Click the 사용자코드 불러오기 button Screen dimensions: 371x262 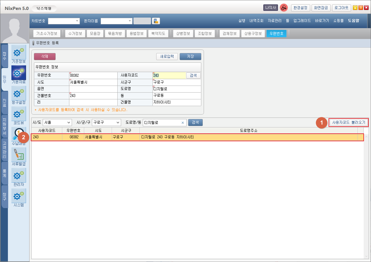tap(348, 123)
